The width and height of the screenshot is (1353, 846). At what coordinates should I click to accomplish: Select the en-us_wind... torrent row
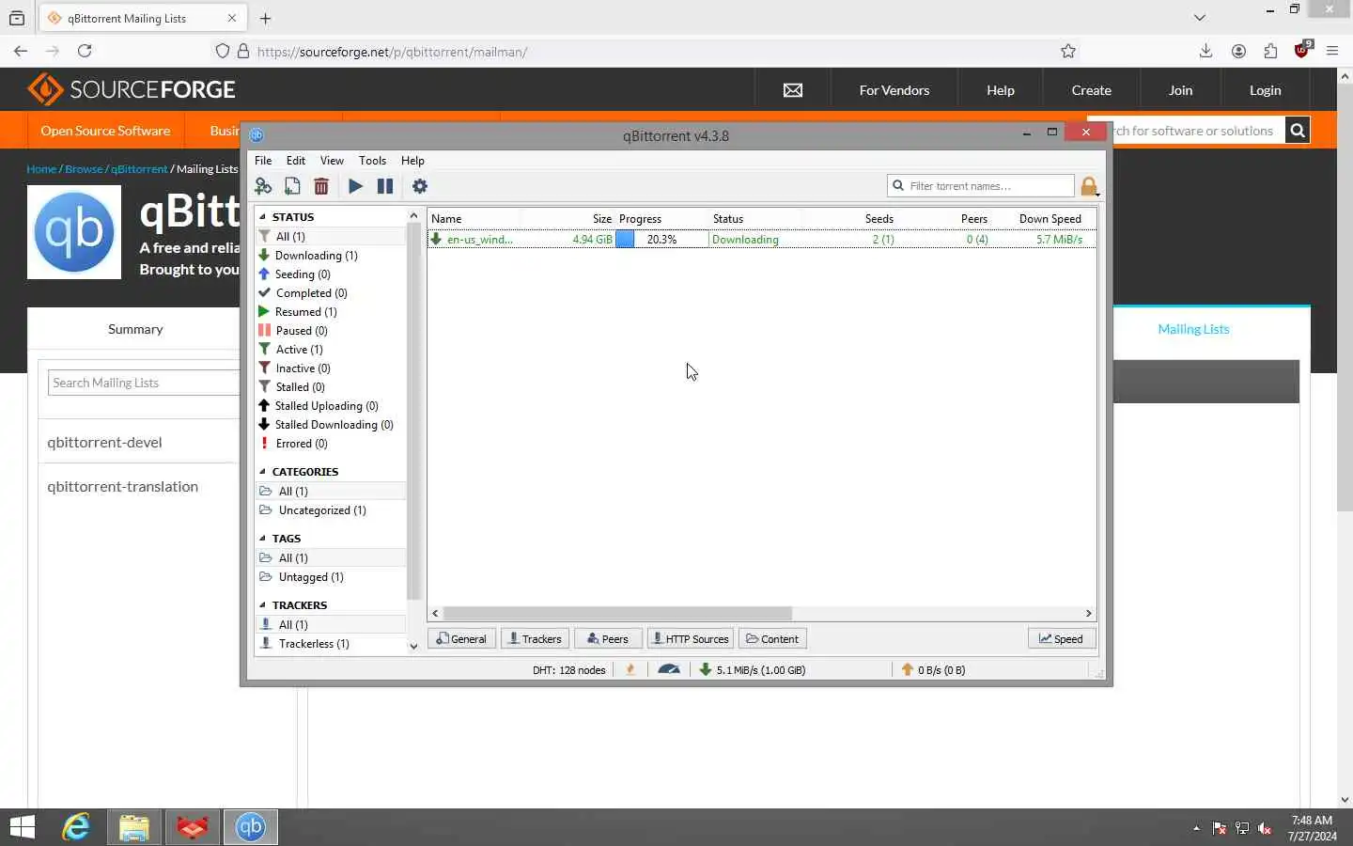pyautogui.click(x=761, y=239)
